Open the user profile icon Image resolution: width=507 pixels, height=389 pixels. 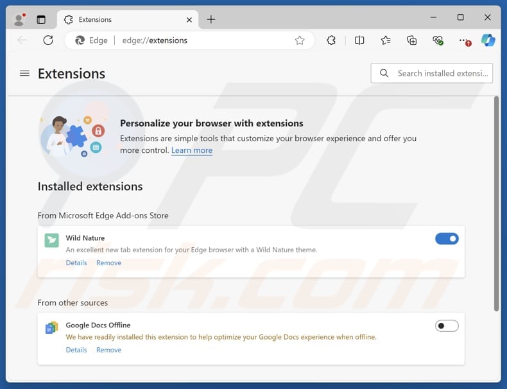click(x=20, y=19)
